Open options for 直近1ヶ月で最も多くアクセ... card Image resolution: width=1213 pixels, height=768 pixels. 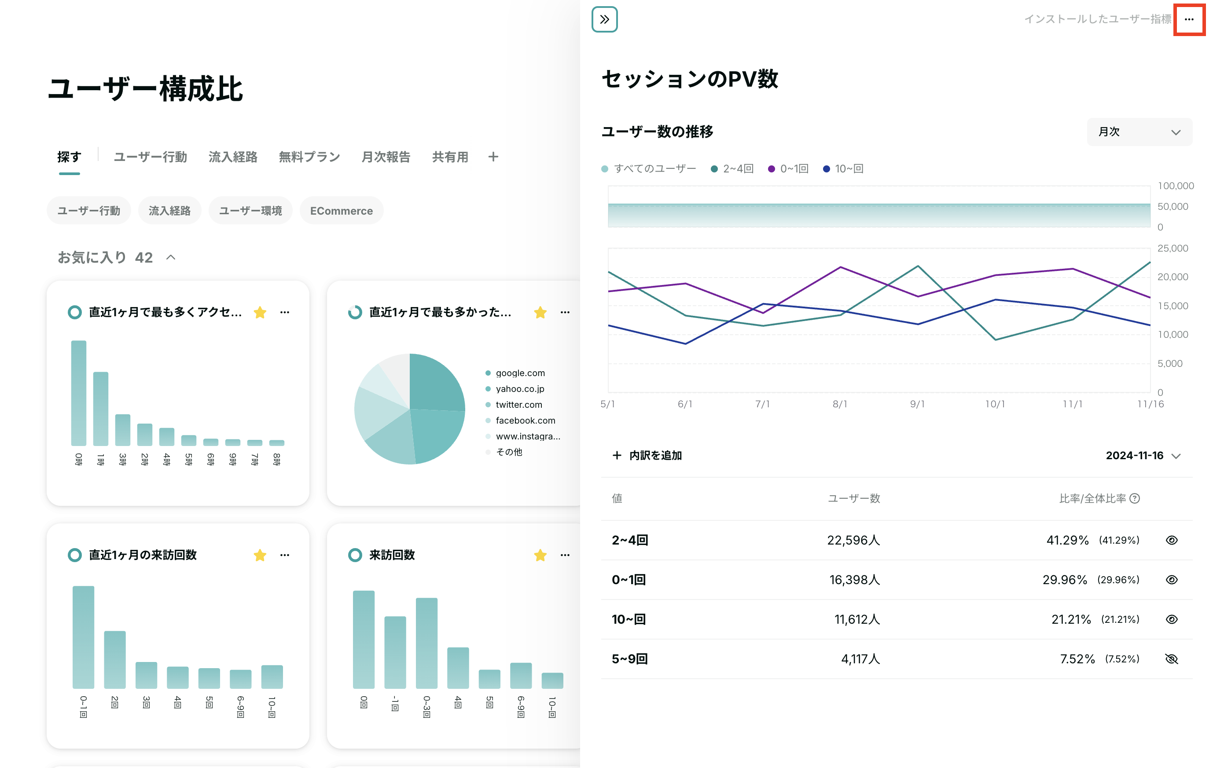click(x=285, y=312)
